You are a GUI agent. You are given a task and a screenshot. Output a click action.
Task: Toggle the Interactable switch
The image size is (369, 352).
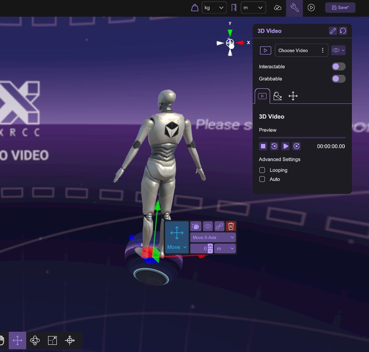pyautogui.click(x=338, y=66)
